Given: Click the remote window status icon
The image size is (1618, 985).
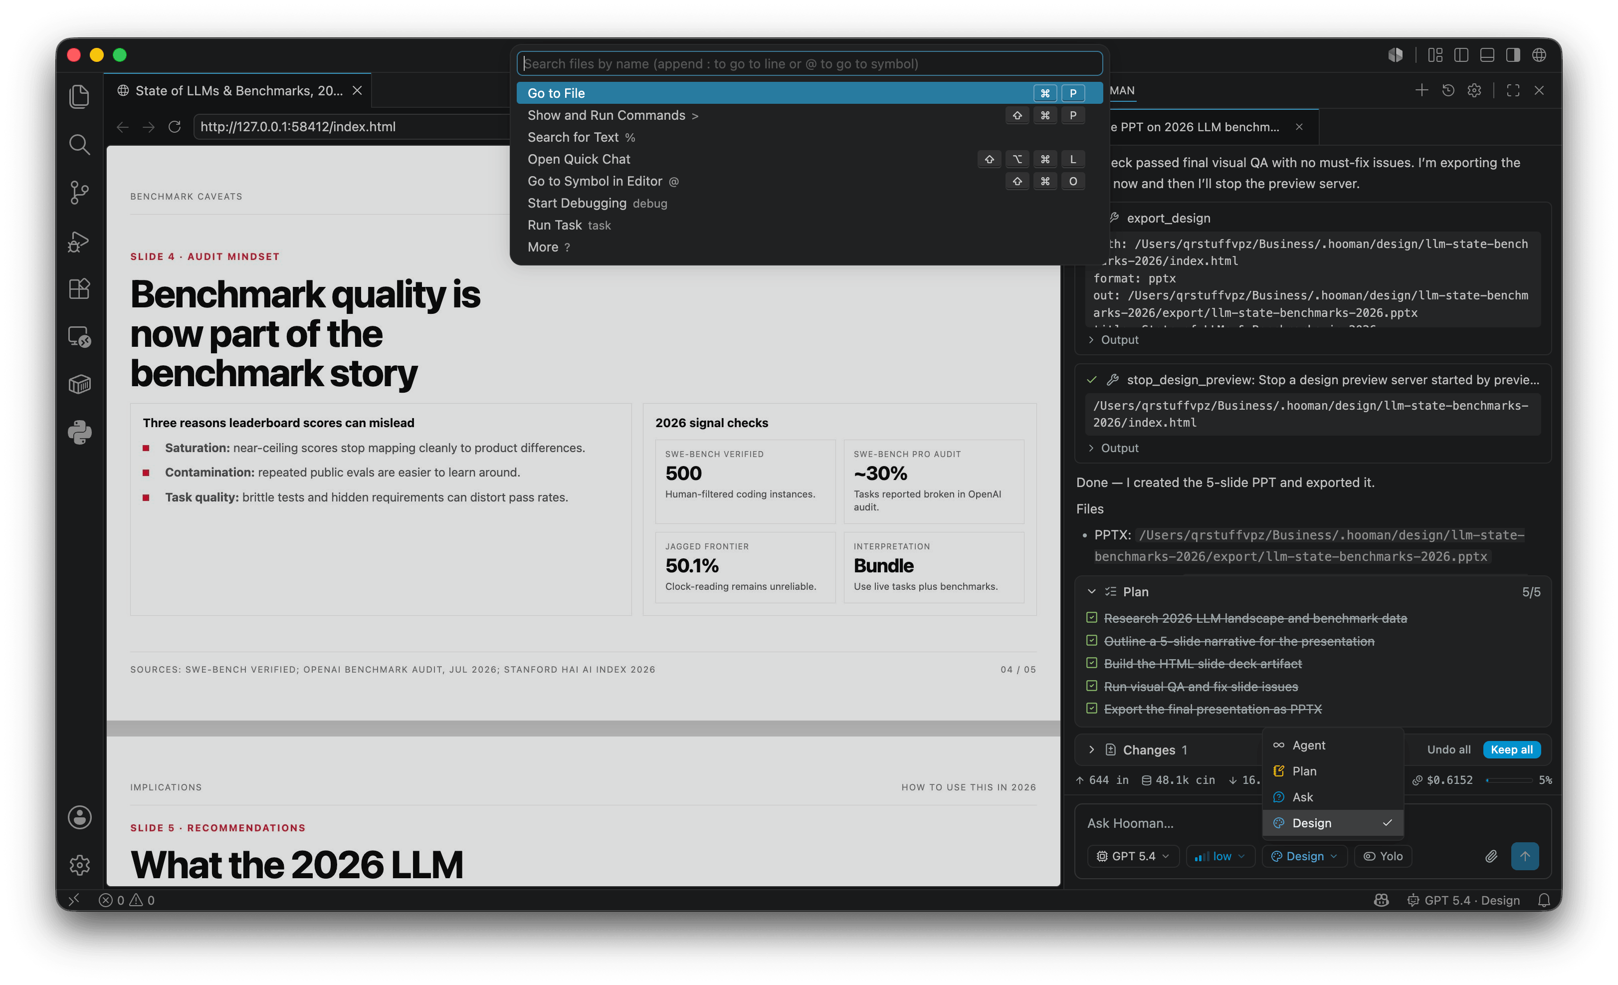Looking at the screenshot, I should coord(73,900).
